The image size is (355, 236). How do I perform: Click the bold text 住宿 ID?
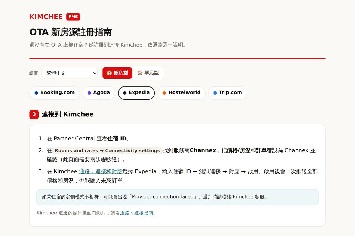coord(117,139)
